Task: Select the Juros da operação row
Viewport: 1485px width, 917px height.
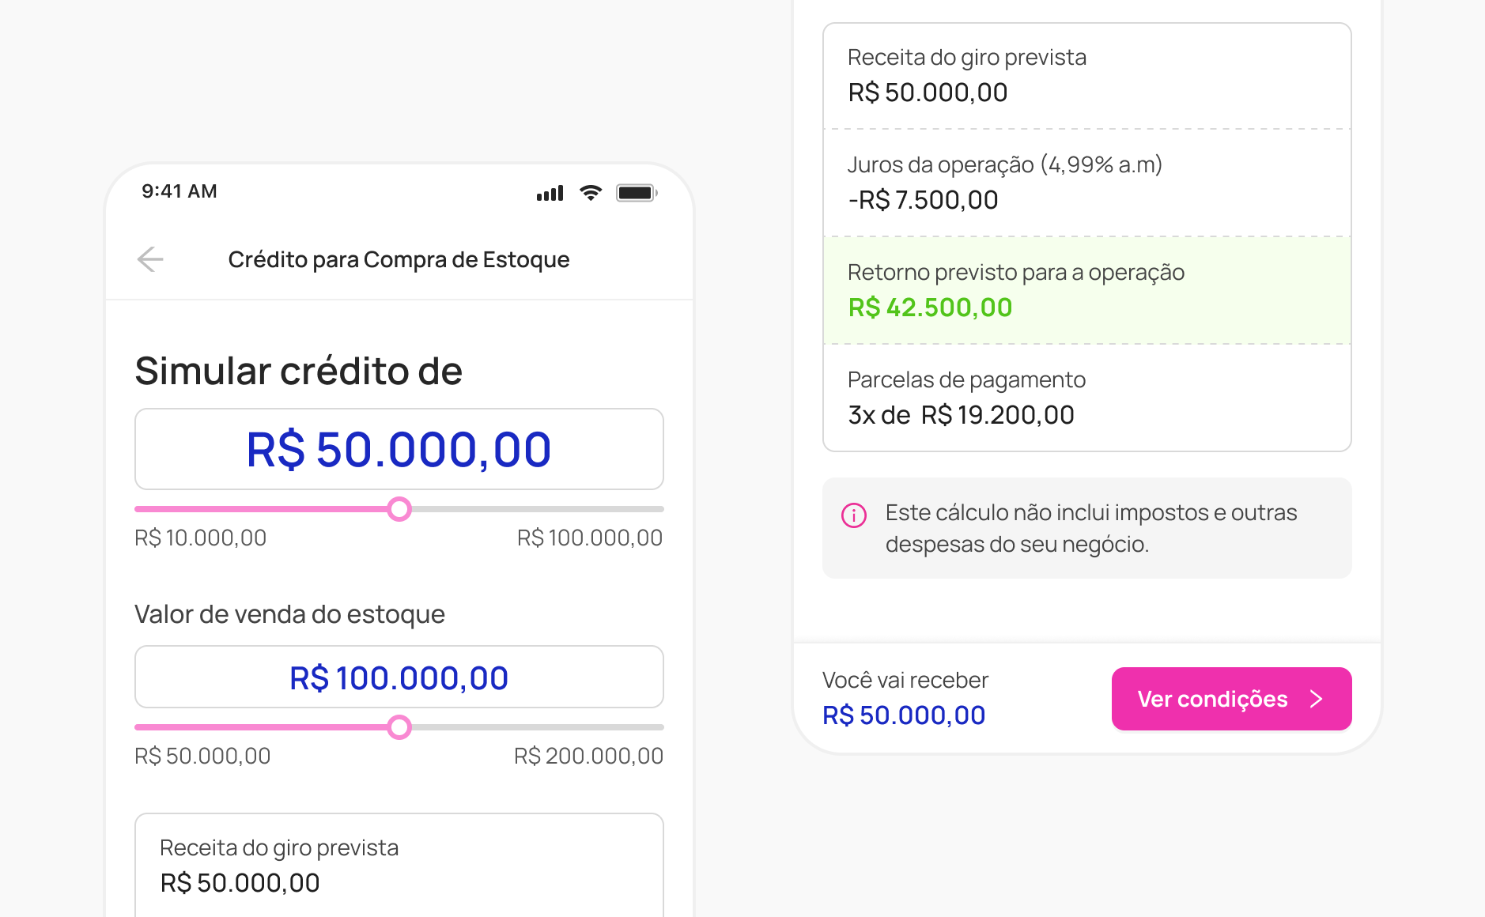Action: [1087, 183]
